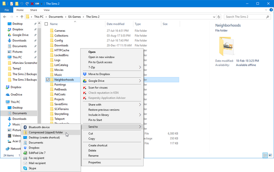The image size is (274, 172).
Task: Switch to the Home ribbon tab
Action: [x=20, y=10]
